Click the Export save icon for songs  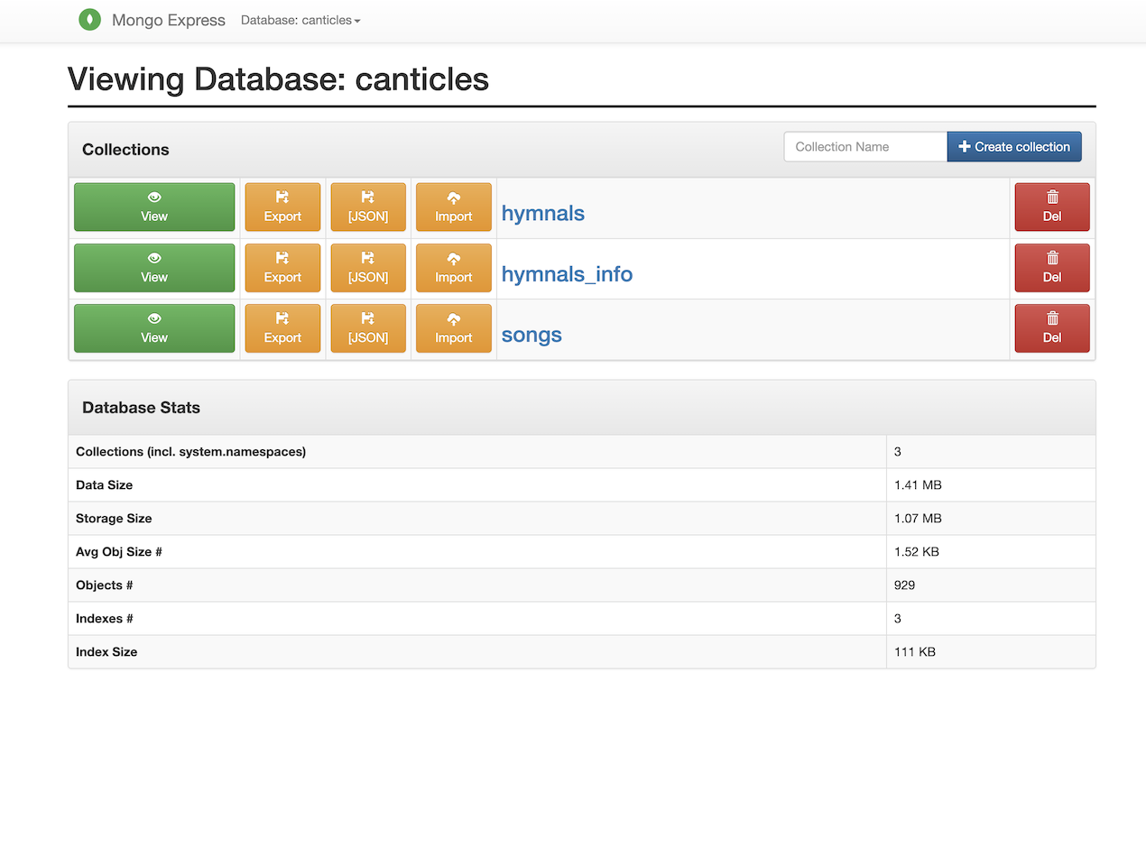(x=282, y=318)
